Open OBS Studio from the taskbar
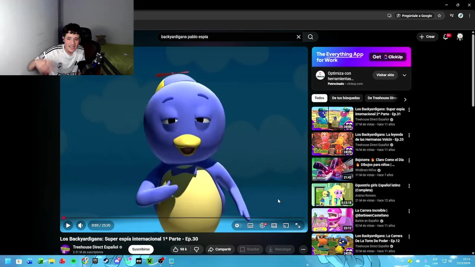475x267 pixels. pos(161,261)
